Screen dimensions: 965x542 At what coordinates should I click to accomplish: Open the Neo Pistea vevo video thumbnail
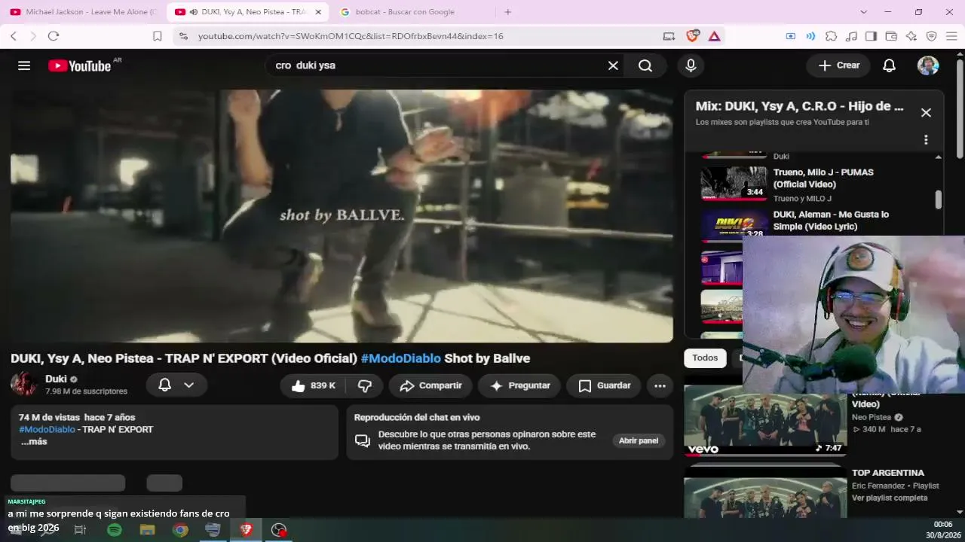coord(765,421)
